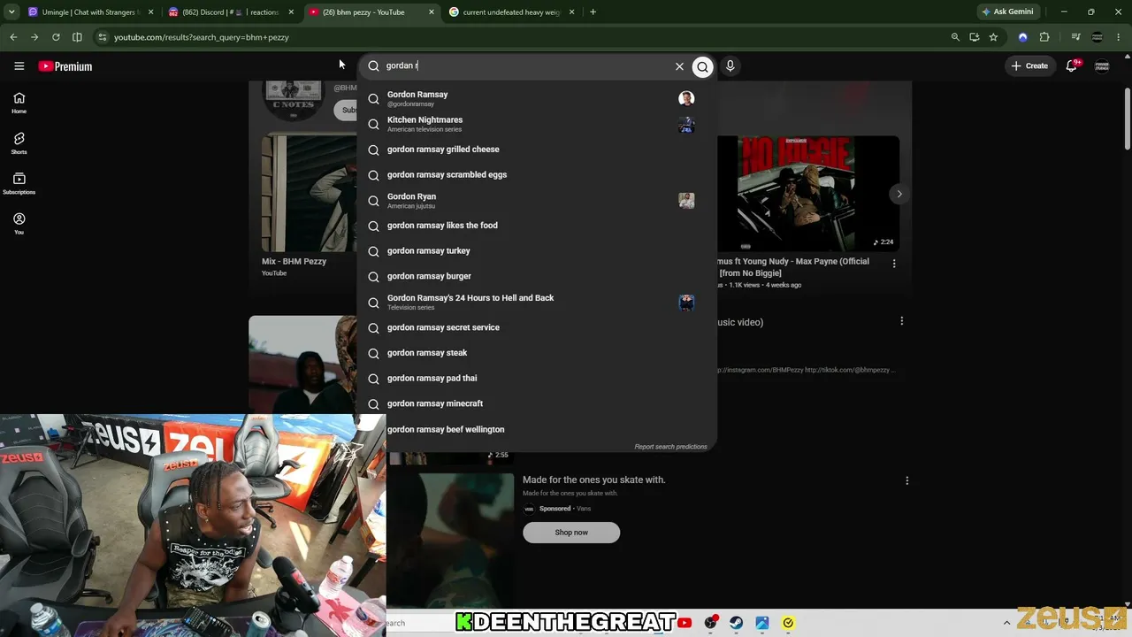Open options for the Max Payne video
Viewport: 1132px width, 637px height.
[x=894, y=264]
